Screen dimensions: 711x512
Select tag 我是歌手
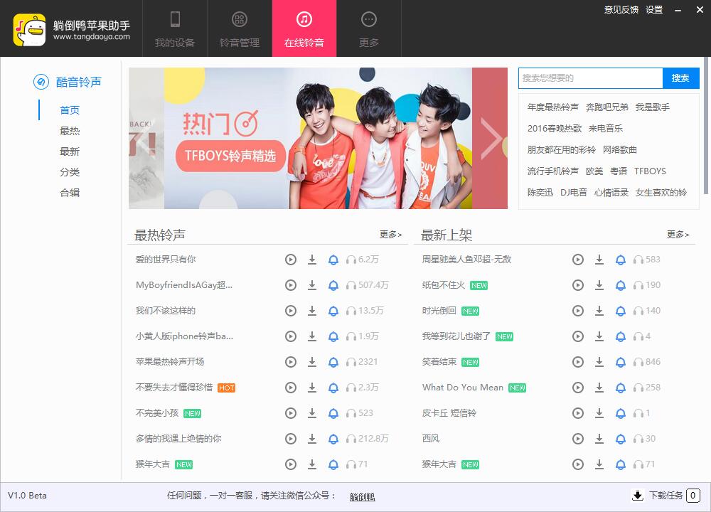tap(653, 107)
